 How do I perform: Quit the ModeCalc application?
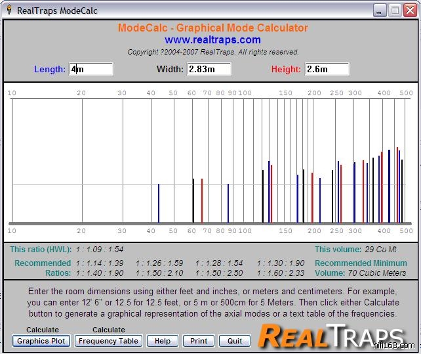234,341
